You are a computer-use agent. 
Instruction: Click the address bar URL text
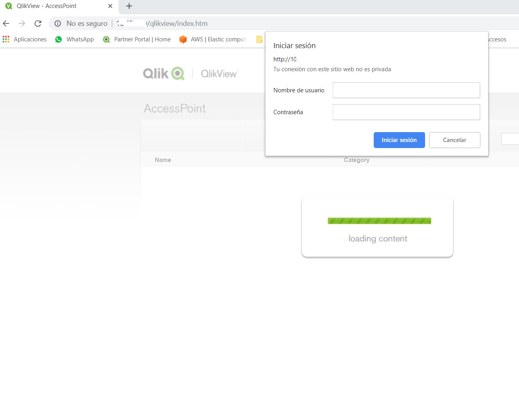click(162, 23)
